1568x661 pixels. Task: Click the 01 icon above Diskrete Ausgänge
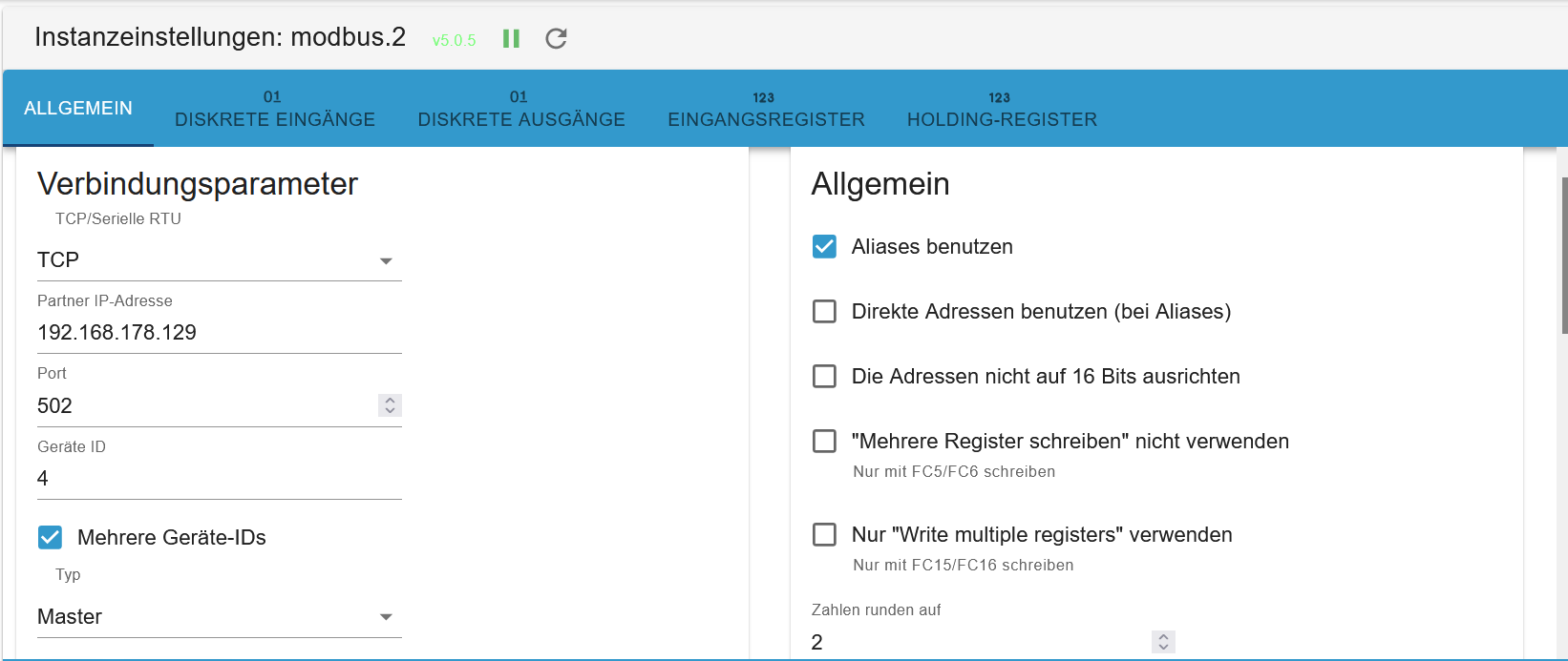[519, 96]
